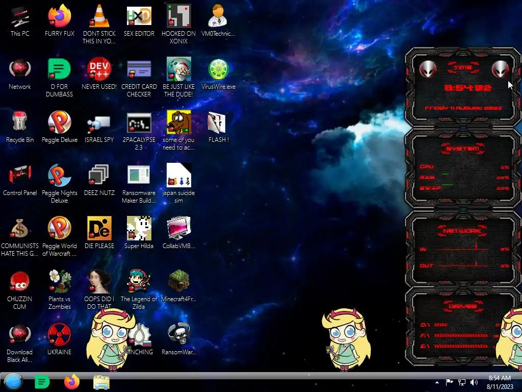Click the volume speaker tray icon
The height and width of the screenshot is (392, 522).
pyautogui.click(x=474, y=382)
